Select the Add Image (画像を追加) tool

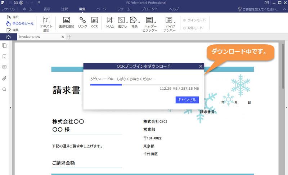66,23
